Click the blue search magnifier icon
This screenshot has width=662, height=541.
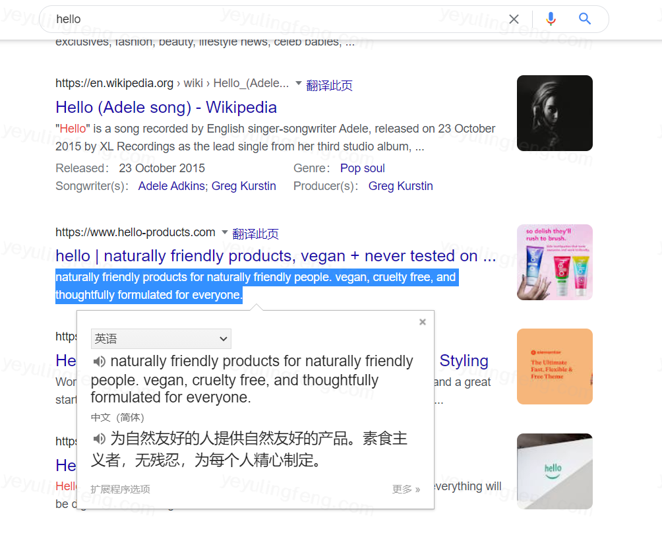pyautogui.click(x=585, y=18)
